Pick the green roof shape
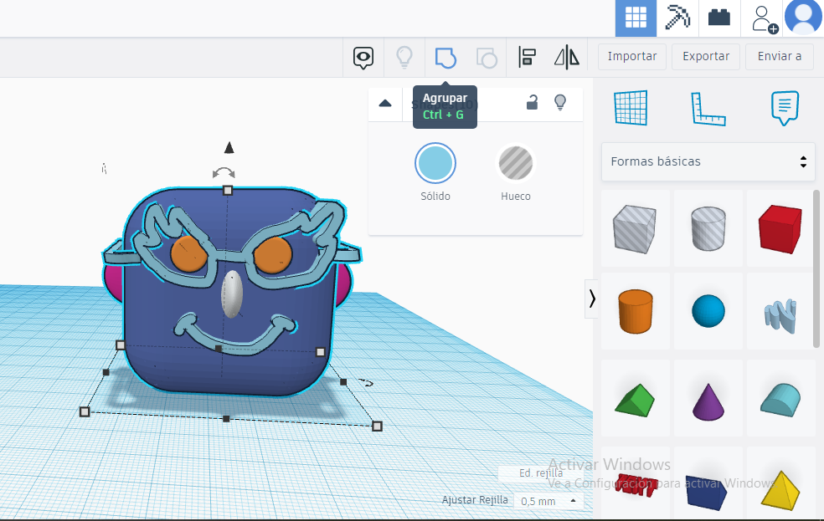 tap(635, 399)
